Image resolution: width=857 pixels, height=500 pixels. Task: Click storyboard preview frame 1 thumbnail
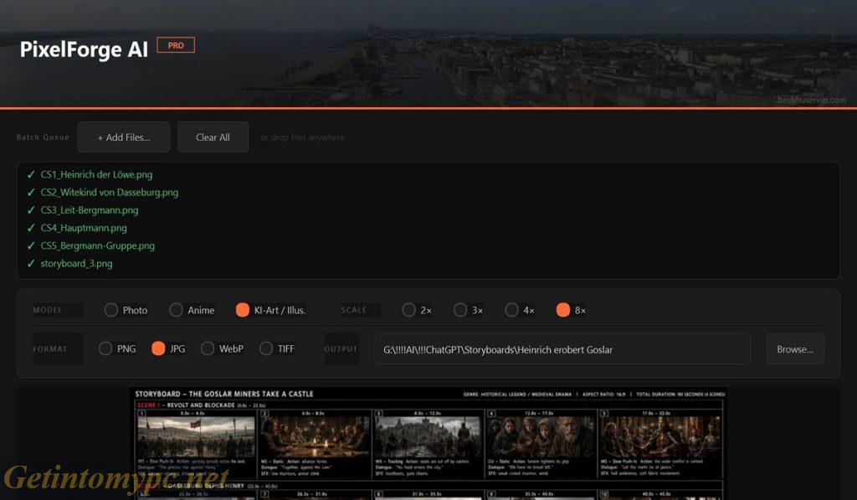pyautogui.click(x=196, y=436)
